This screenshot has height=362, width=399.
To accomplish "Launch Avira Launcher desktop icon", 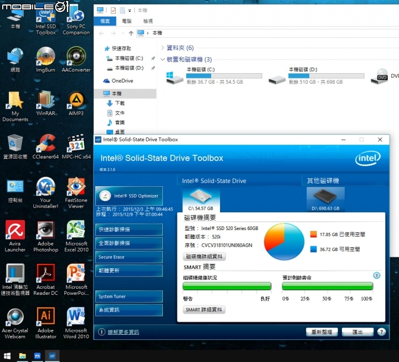I will pos(16,237).
